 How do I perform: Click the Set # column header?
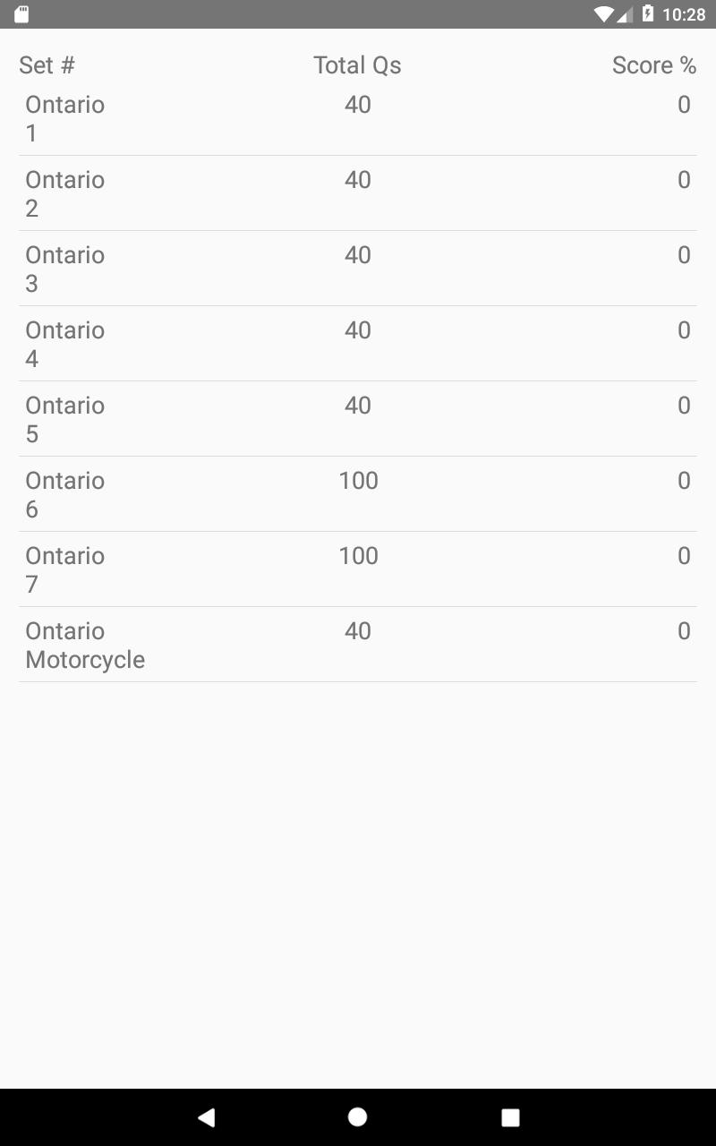[47, 65]
